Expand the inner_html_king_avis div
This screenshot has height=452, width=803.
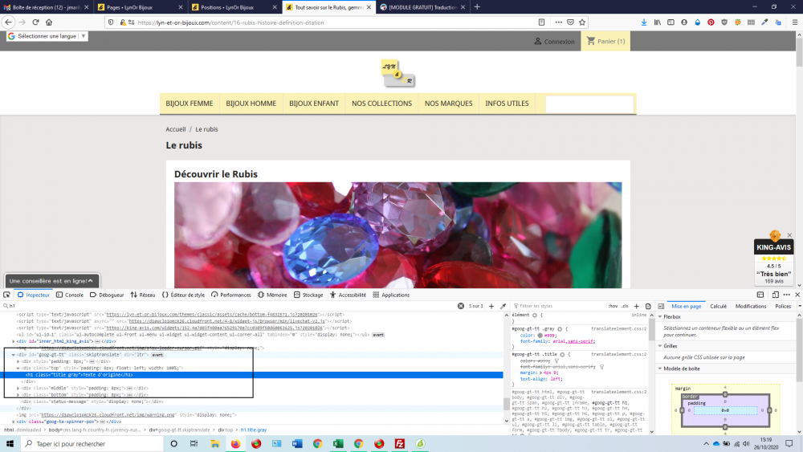(x=14, y=341)
